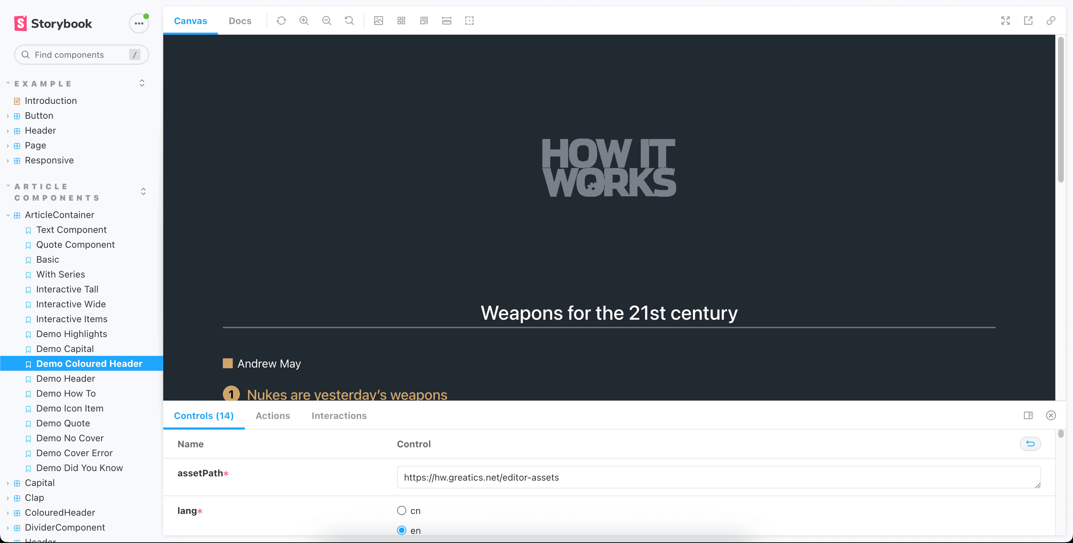The image size is (1073, 543).
Task: Expand all ARTICLE COMPONENTS arrows icon
Action: pos(143,191)
